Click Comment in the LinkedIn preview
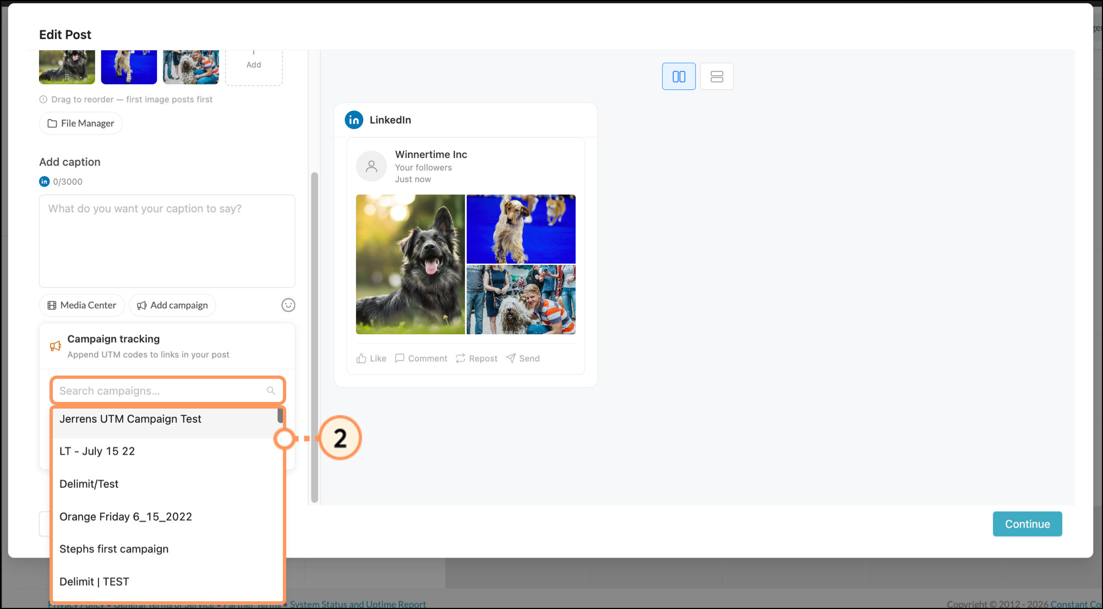The image size is (1103, 609). [421, 358]
